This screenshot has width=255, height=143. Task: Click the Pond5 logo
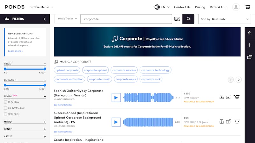[15, 7]
